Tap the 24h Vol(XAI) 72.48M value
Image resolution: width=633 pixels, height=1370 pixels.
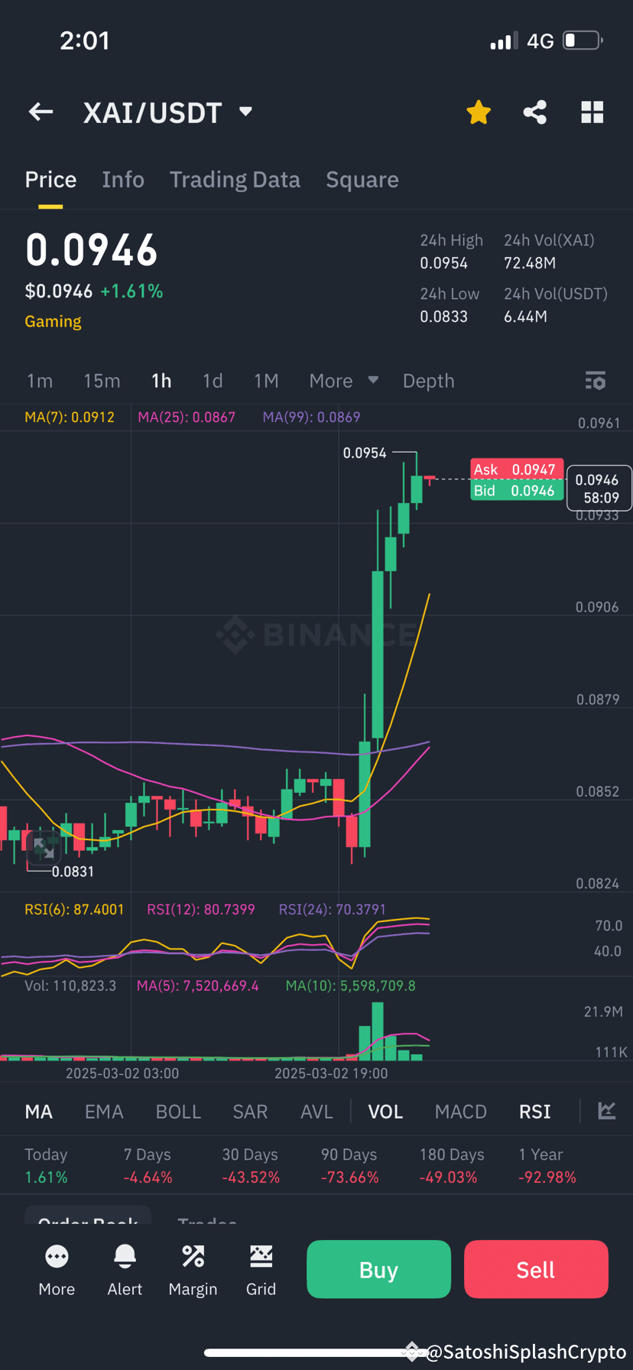point(530,263)
